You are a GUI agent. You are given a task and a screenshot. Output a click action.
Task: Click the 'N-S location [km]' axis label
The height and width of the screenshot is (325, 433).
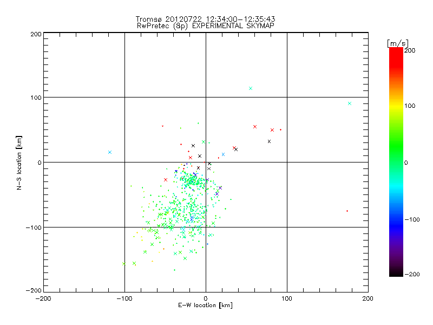19,162
